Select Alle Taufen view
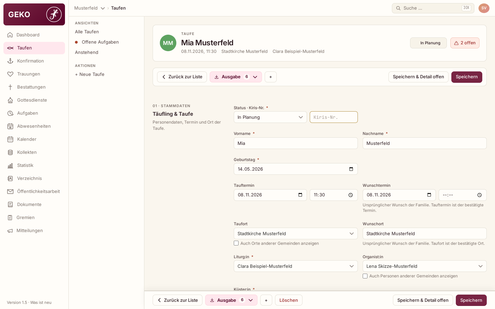The height and width of the screenshot is (309, 495). pos(87,32)
